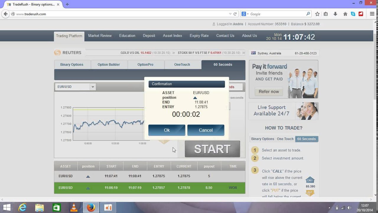This screenshot has width=378, height=213.
Task: Open the Education menu item
Action: point(127,35)
